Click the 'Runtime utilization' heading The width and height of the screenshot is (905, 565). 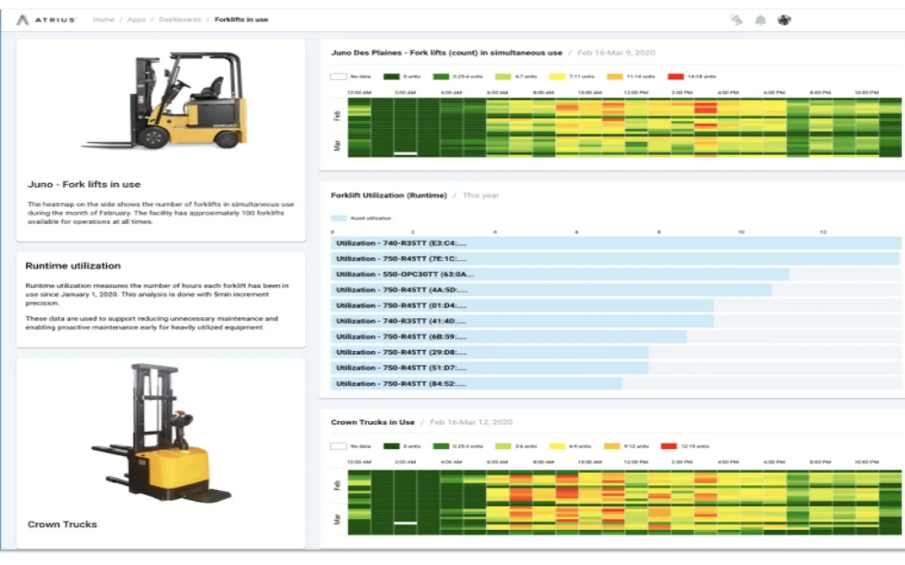73,266
